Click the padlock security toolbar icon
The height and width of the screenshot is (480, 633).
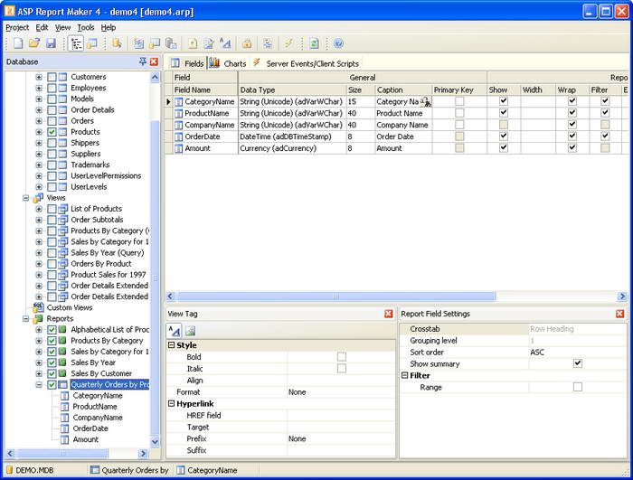(x=247, y=43)
